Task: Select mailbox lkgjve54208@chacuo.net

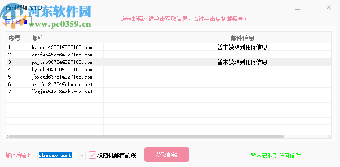Action: coord(62,92)
